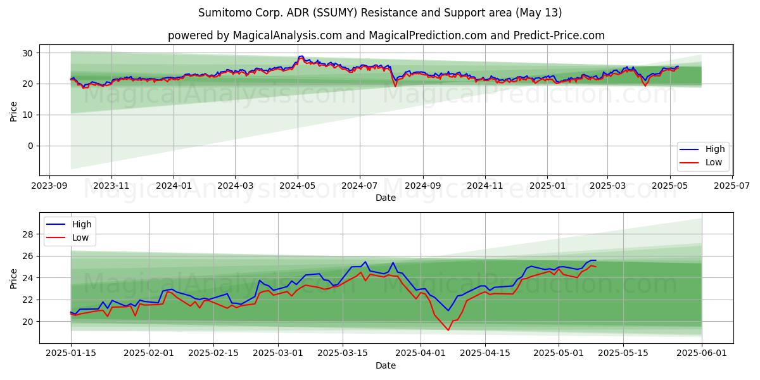Click the '2025-02-15' date label on lower axis

[x=213, y=353]
